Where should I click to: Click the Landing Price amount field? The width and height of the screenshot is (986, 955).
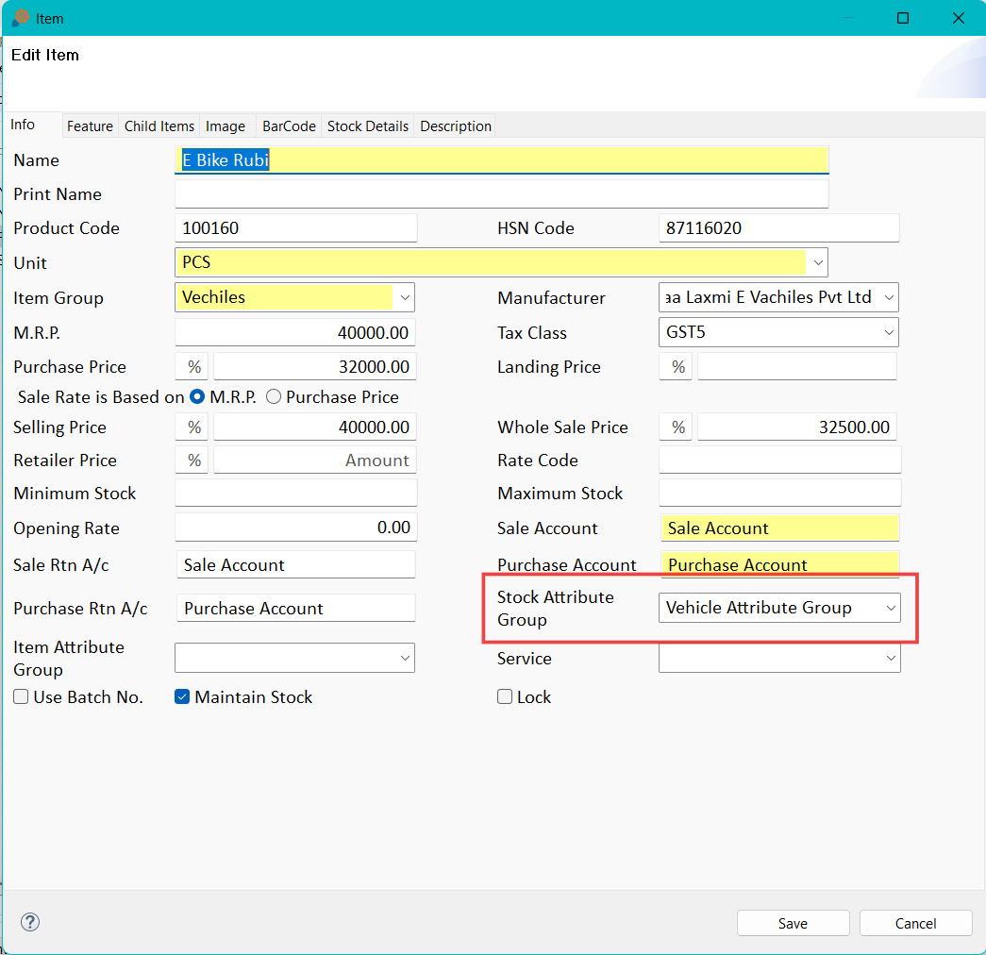[796, 367]
